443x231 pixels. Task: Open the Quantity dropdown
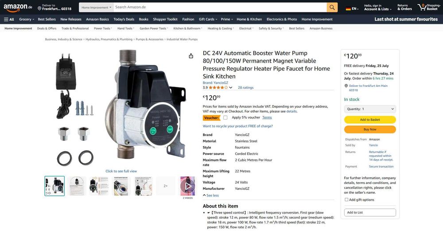[x=370, y=109]
